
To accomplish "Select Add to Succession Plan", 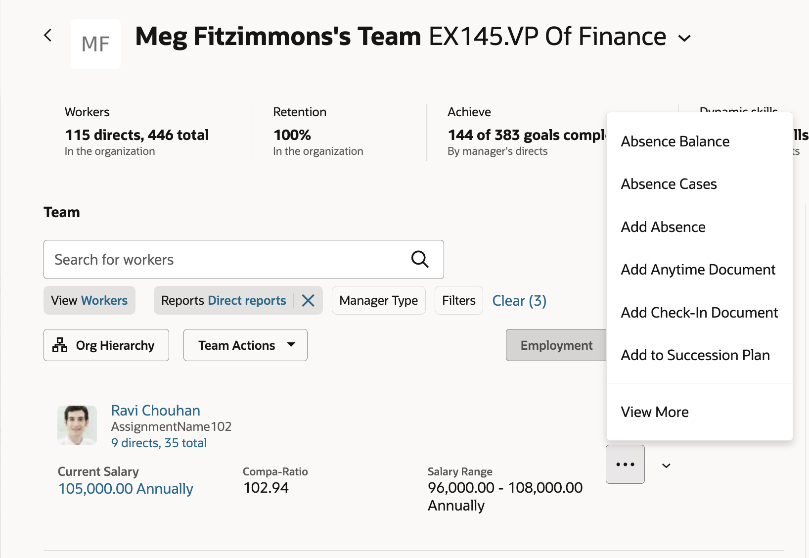I will pyautogui.click(x=695, y=355).
